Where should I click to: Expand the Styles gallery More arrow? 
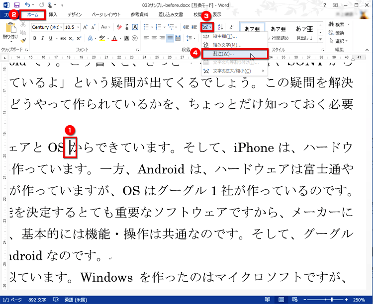(x=320, y=39)
